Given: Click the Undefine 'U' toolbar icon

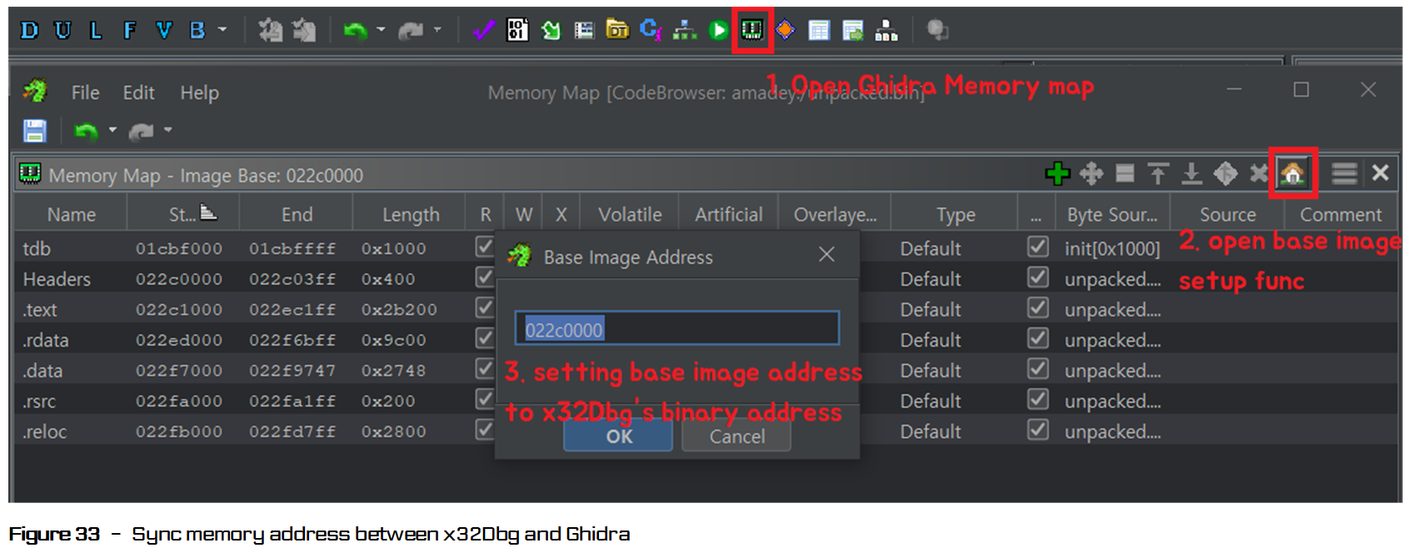Looking at the screenshot, I should [x=62, y=31].
